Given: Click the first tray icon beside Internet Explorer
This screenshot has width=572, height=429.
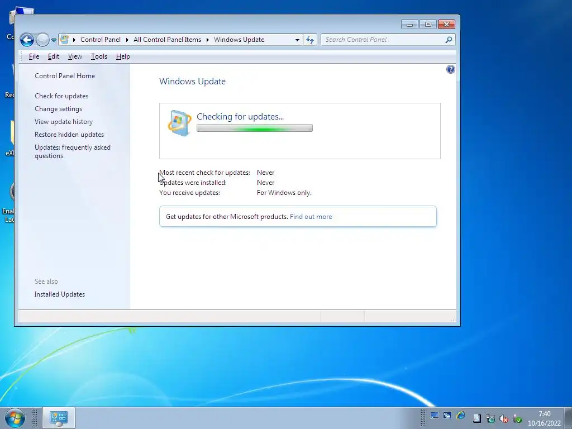Looking at the screenshot, I should point(477,419).
